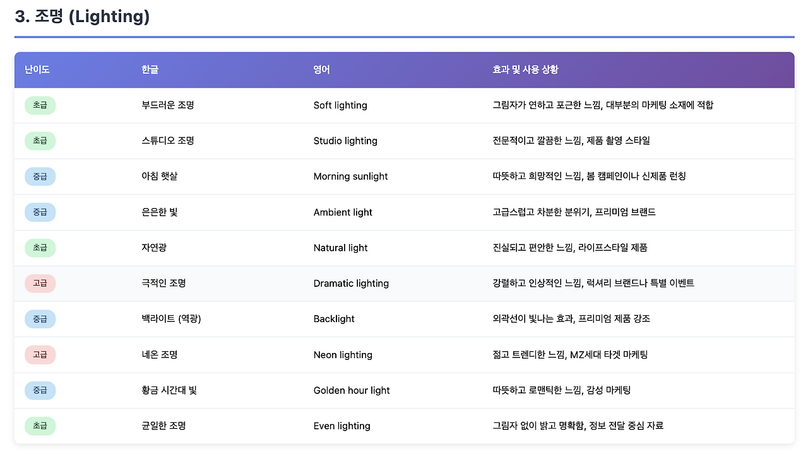Select the '극적인 조명' cell
The height and width of the screenshot is (457, 808).
(x=164, y=283)
